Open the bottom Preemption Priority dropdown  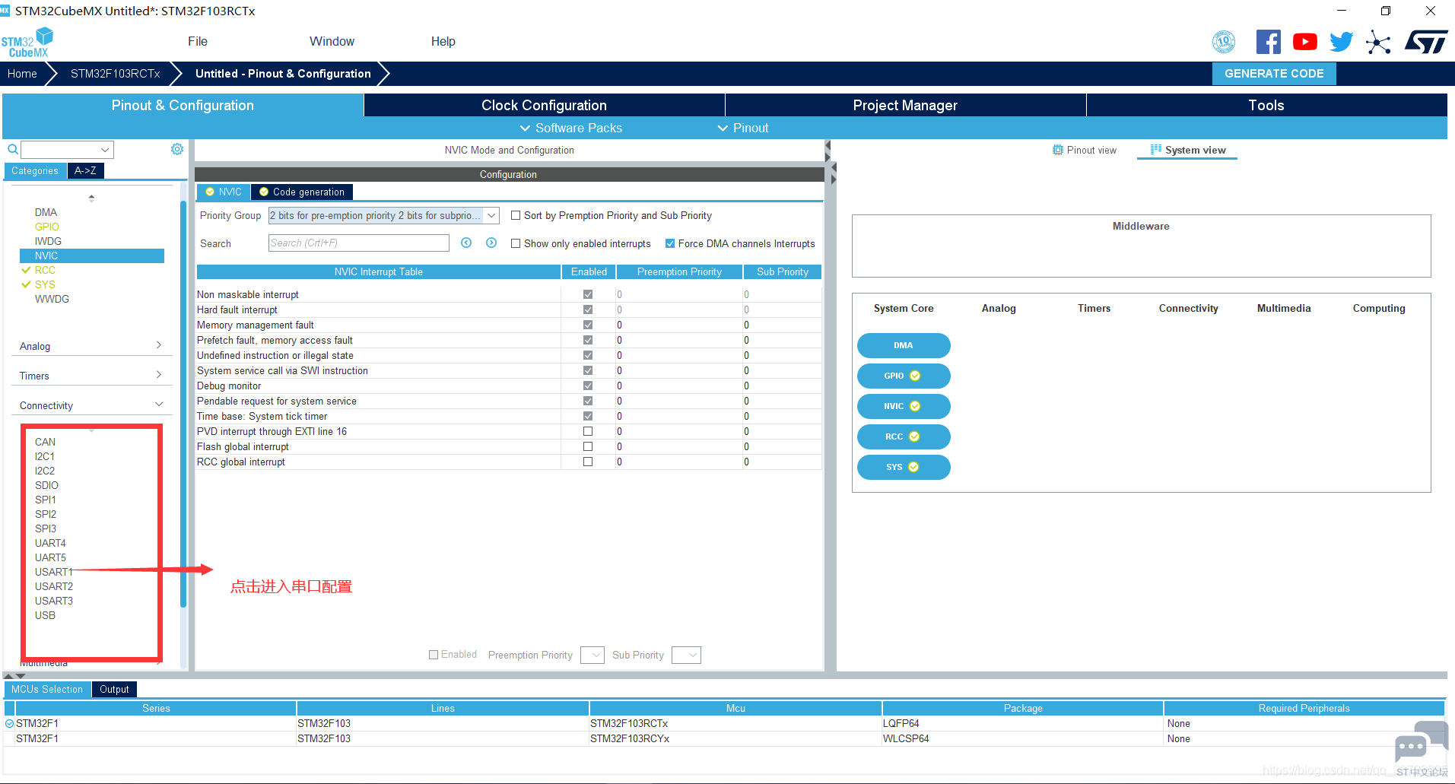[x=592, y=655]
